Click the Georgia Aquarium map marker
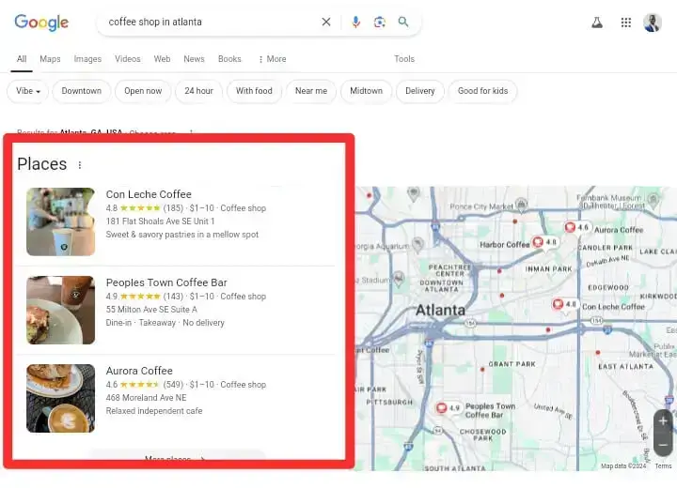Screen dimensions: 677x488 (417, 244)
